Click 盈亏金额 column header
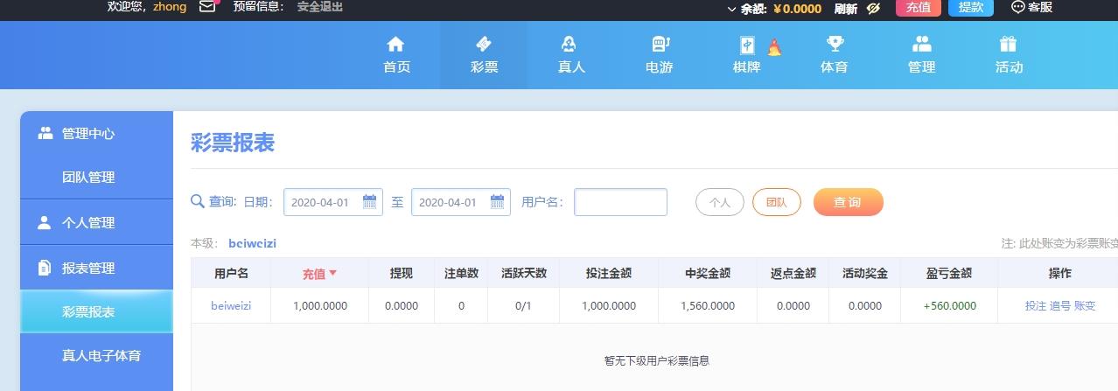Screen dimensions: 1118x391 coord(949,273)
